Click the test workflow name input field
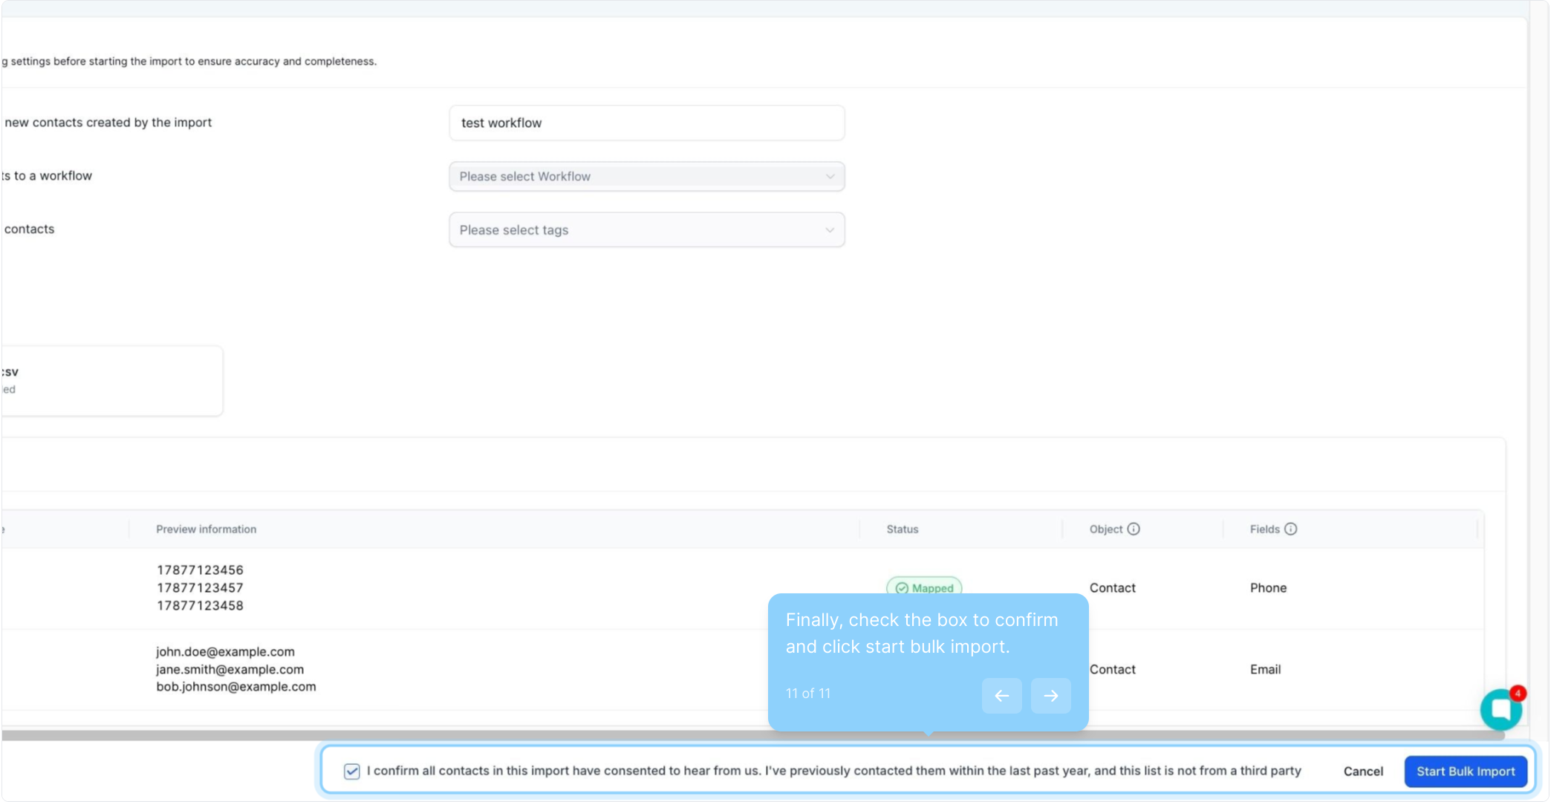 (x=646, y=123)
